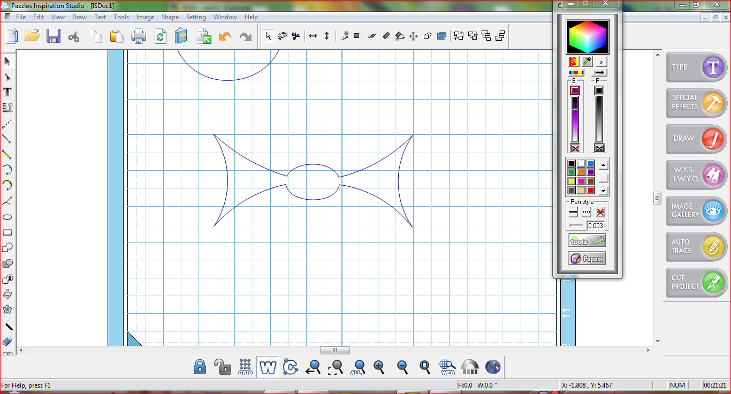Toggle the C view mode button
Image resolution: width=731 pixels, height=394 pixels.
[291, 367]
